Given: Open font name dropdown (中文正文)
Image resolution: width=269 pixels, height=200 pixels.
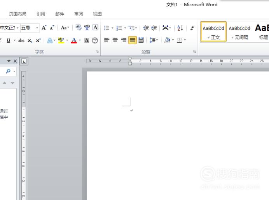Looking at the screenshot, I should pos(17,28).
